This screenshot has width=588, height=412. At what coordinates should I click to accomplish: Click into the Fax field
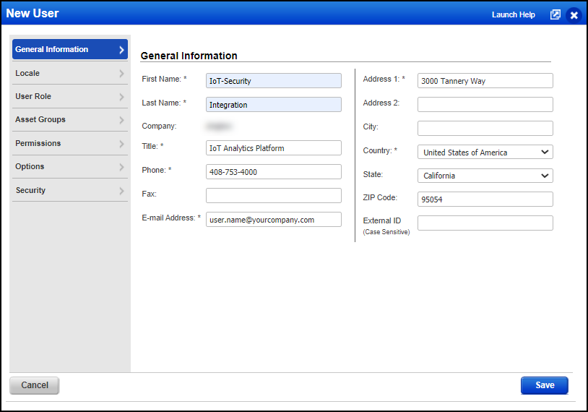[x=273, y=195]
